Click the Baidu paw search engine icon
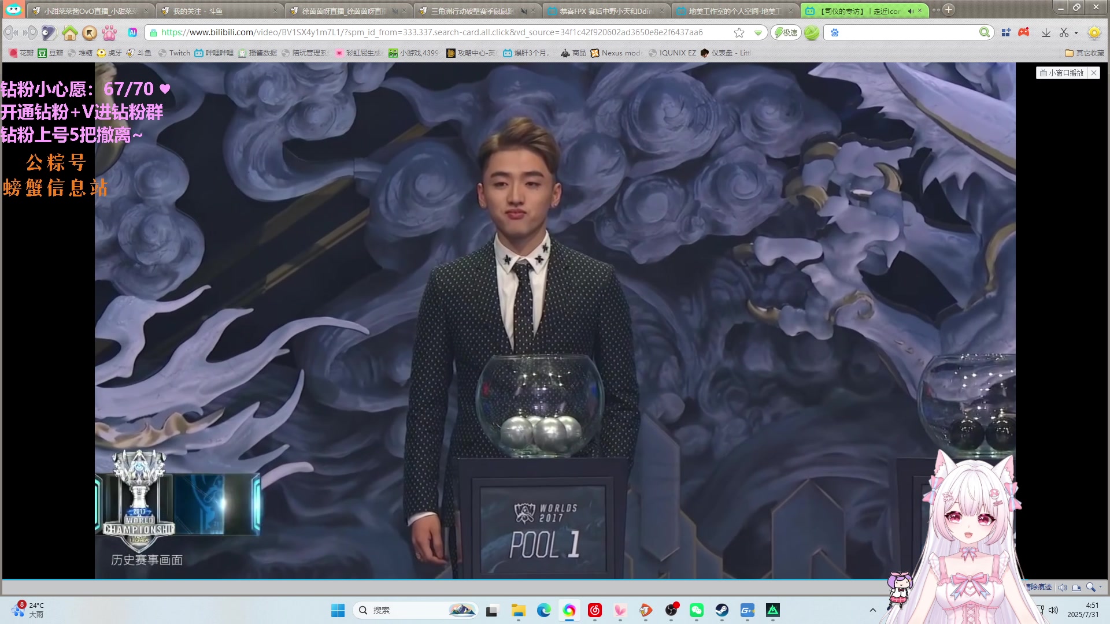 pos(835,33)
